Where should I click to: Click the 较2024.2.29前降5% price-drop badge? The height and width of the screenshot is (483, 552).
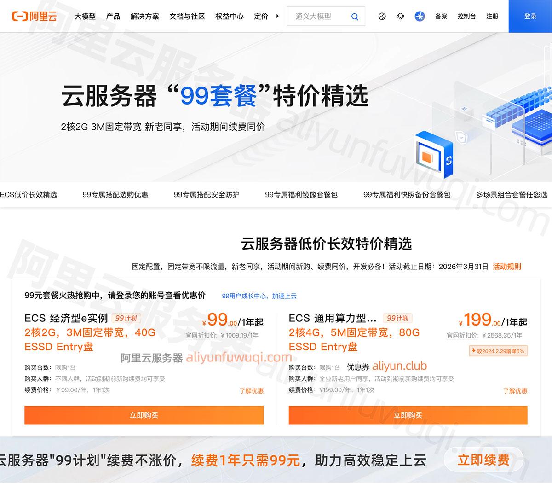(498, 351)
